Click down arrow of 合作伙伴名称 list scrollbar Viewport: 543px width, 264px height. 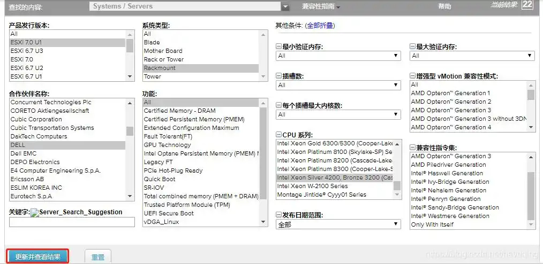point(130,196)
